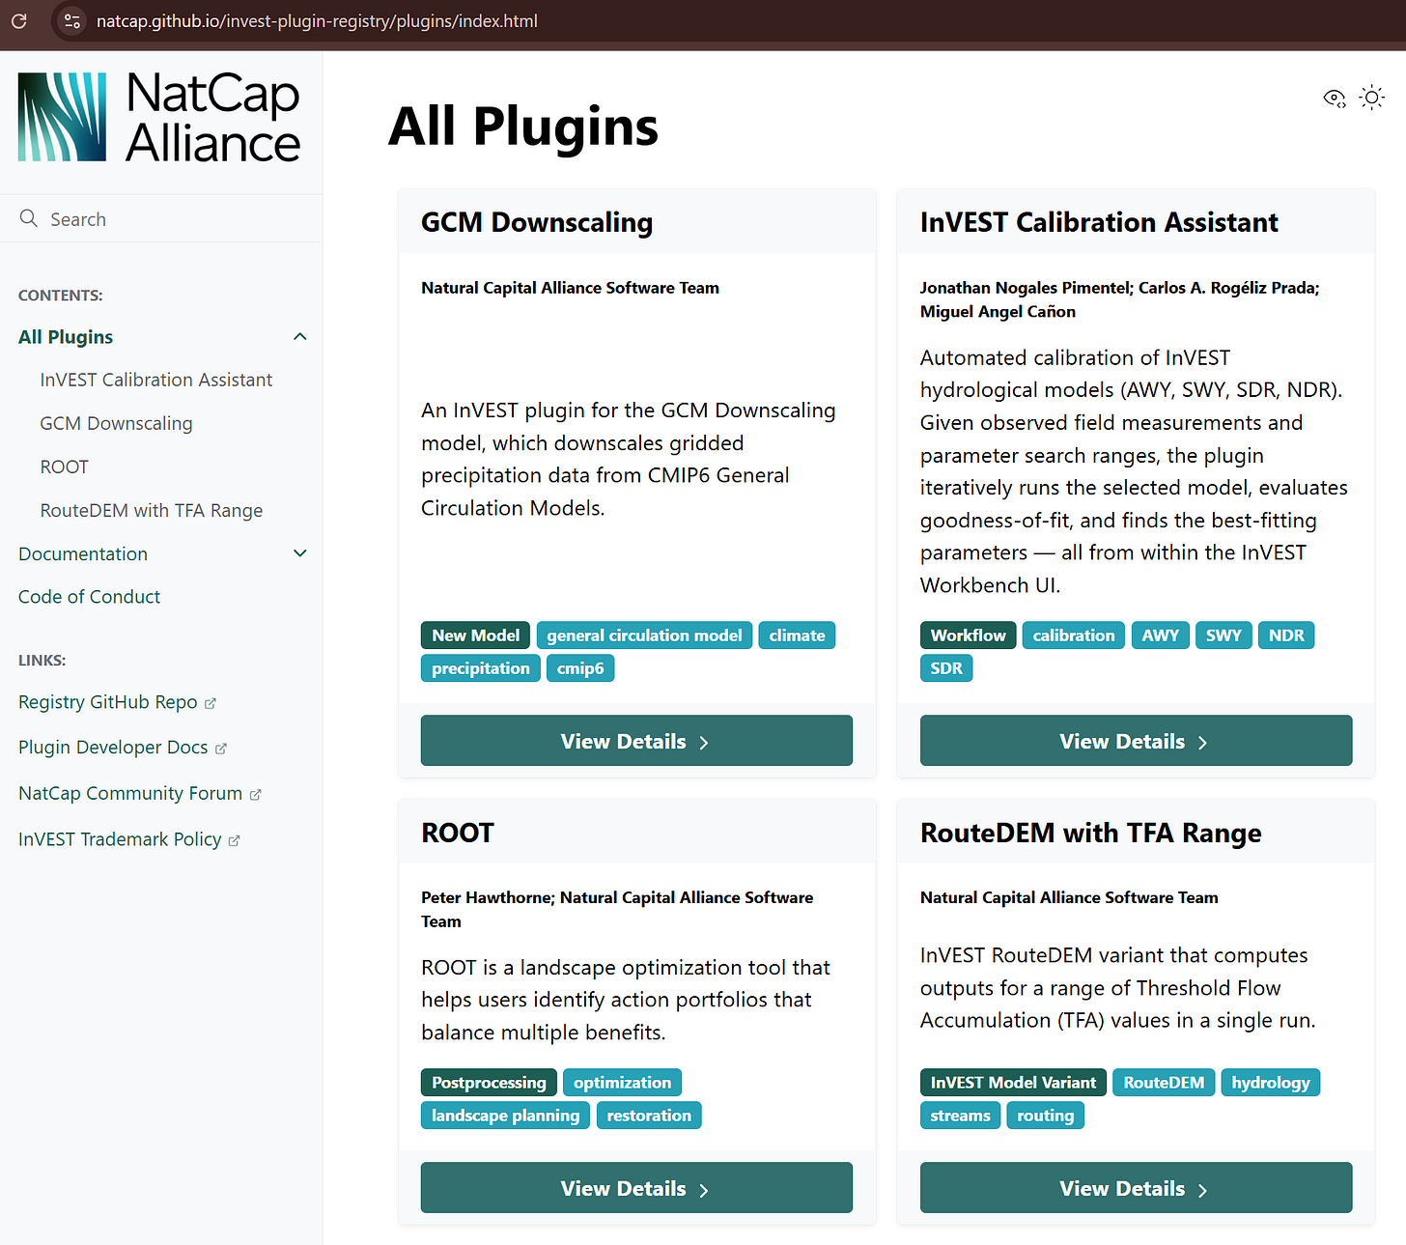Click View Details for InVEST Calibration Assistant
Viewport: 1406px width, 1245px height.
click(1136, 741)
